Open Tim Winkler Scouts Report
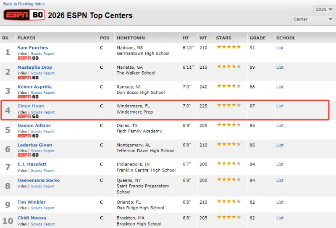336x228 pixels. click(x=43, y=208)
